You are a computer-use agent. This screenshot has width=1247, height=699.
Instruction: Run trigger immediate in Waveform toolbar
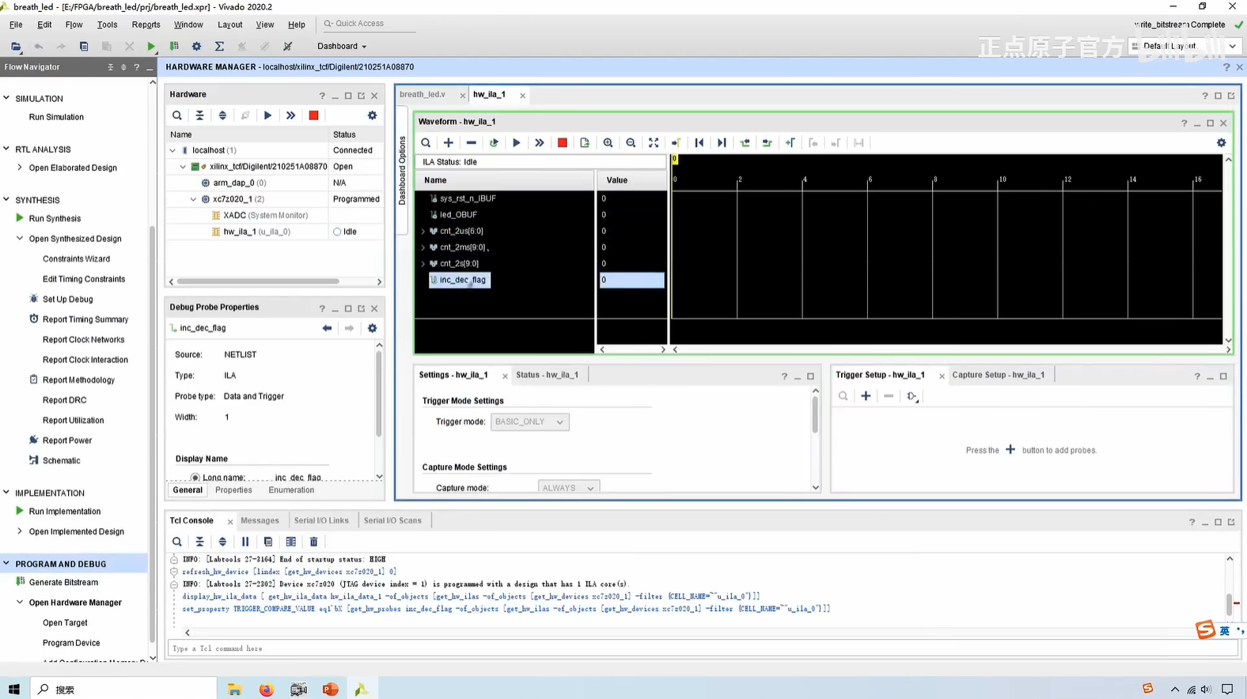click(540, 143)
